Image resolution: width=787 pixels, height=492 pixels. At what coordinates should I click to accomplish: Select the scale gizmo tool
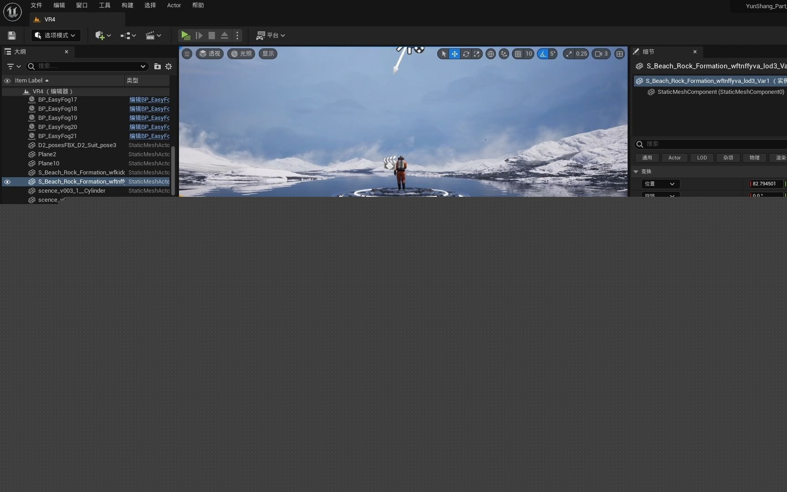[x=476, y=54]
